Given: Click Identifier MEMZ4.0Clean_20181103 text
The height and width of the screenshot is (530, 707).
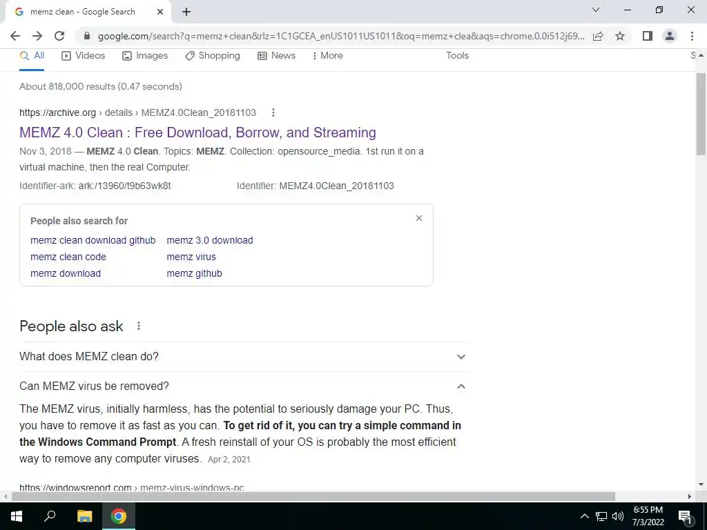Looking at the screenshot, I should (315, 186).
